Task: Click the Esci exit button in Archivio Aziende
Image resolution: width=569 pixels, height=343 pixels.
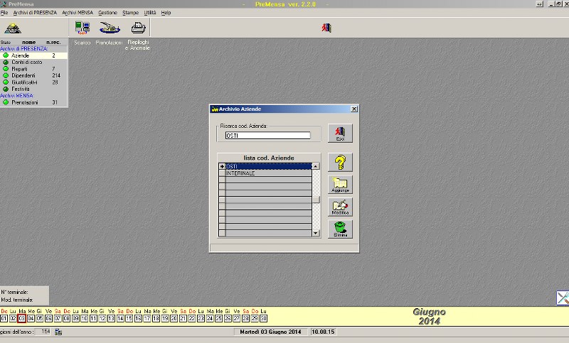Action: (340, 134)
